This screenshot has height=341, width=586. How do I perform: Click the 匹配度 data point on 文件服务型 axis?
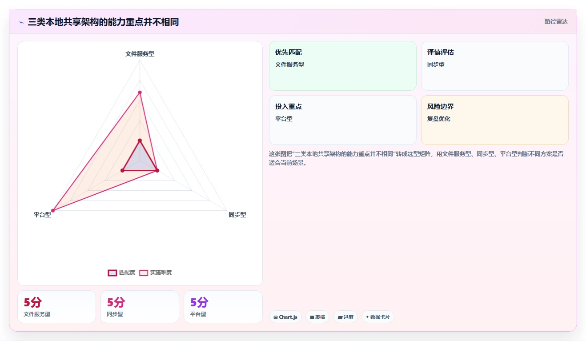click(140, 140)
